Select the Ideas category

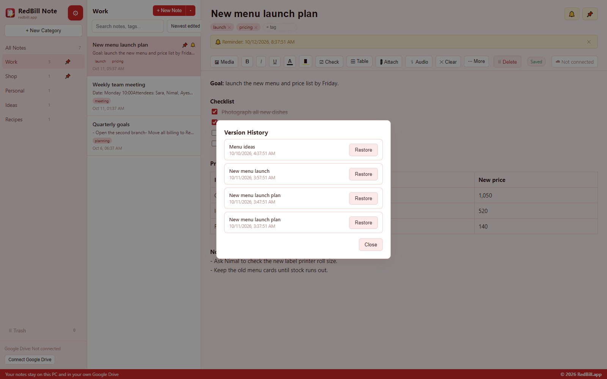43,105
